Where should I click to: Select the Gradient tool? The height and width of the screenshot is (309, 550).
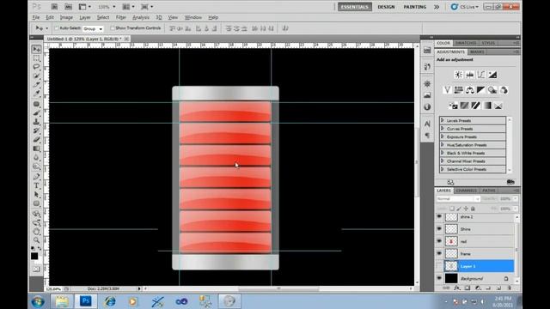[x=36, y=148]
